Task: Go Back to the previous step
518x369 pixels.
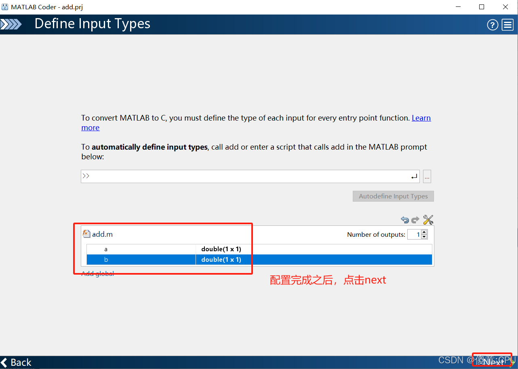Action: click(x=16, y=362)
